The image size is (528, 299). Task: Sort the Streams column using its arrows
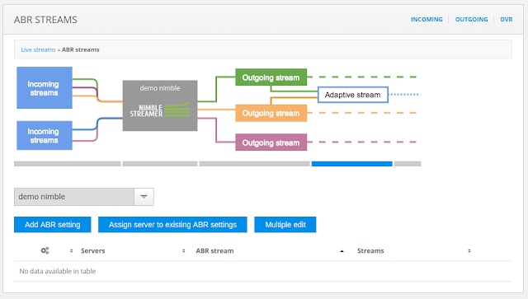coord(469,251)
